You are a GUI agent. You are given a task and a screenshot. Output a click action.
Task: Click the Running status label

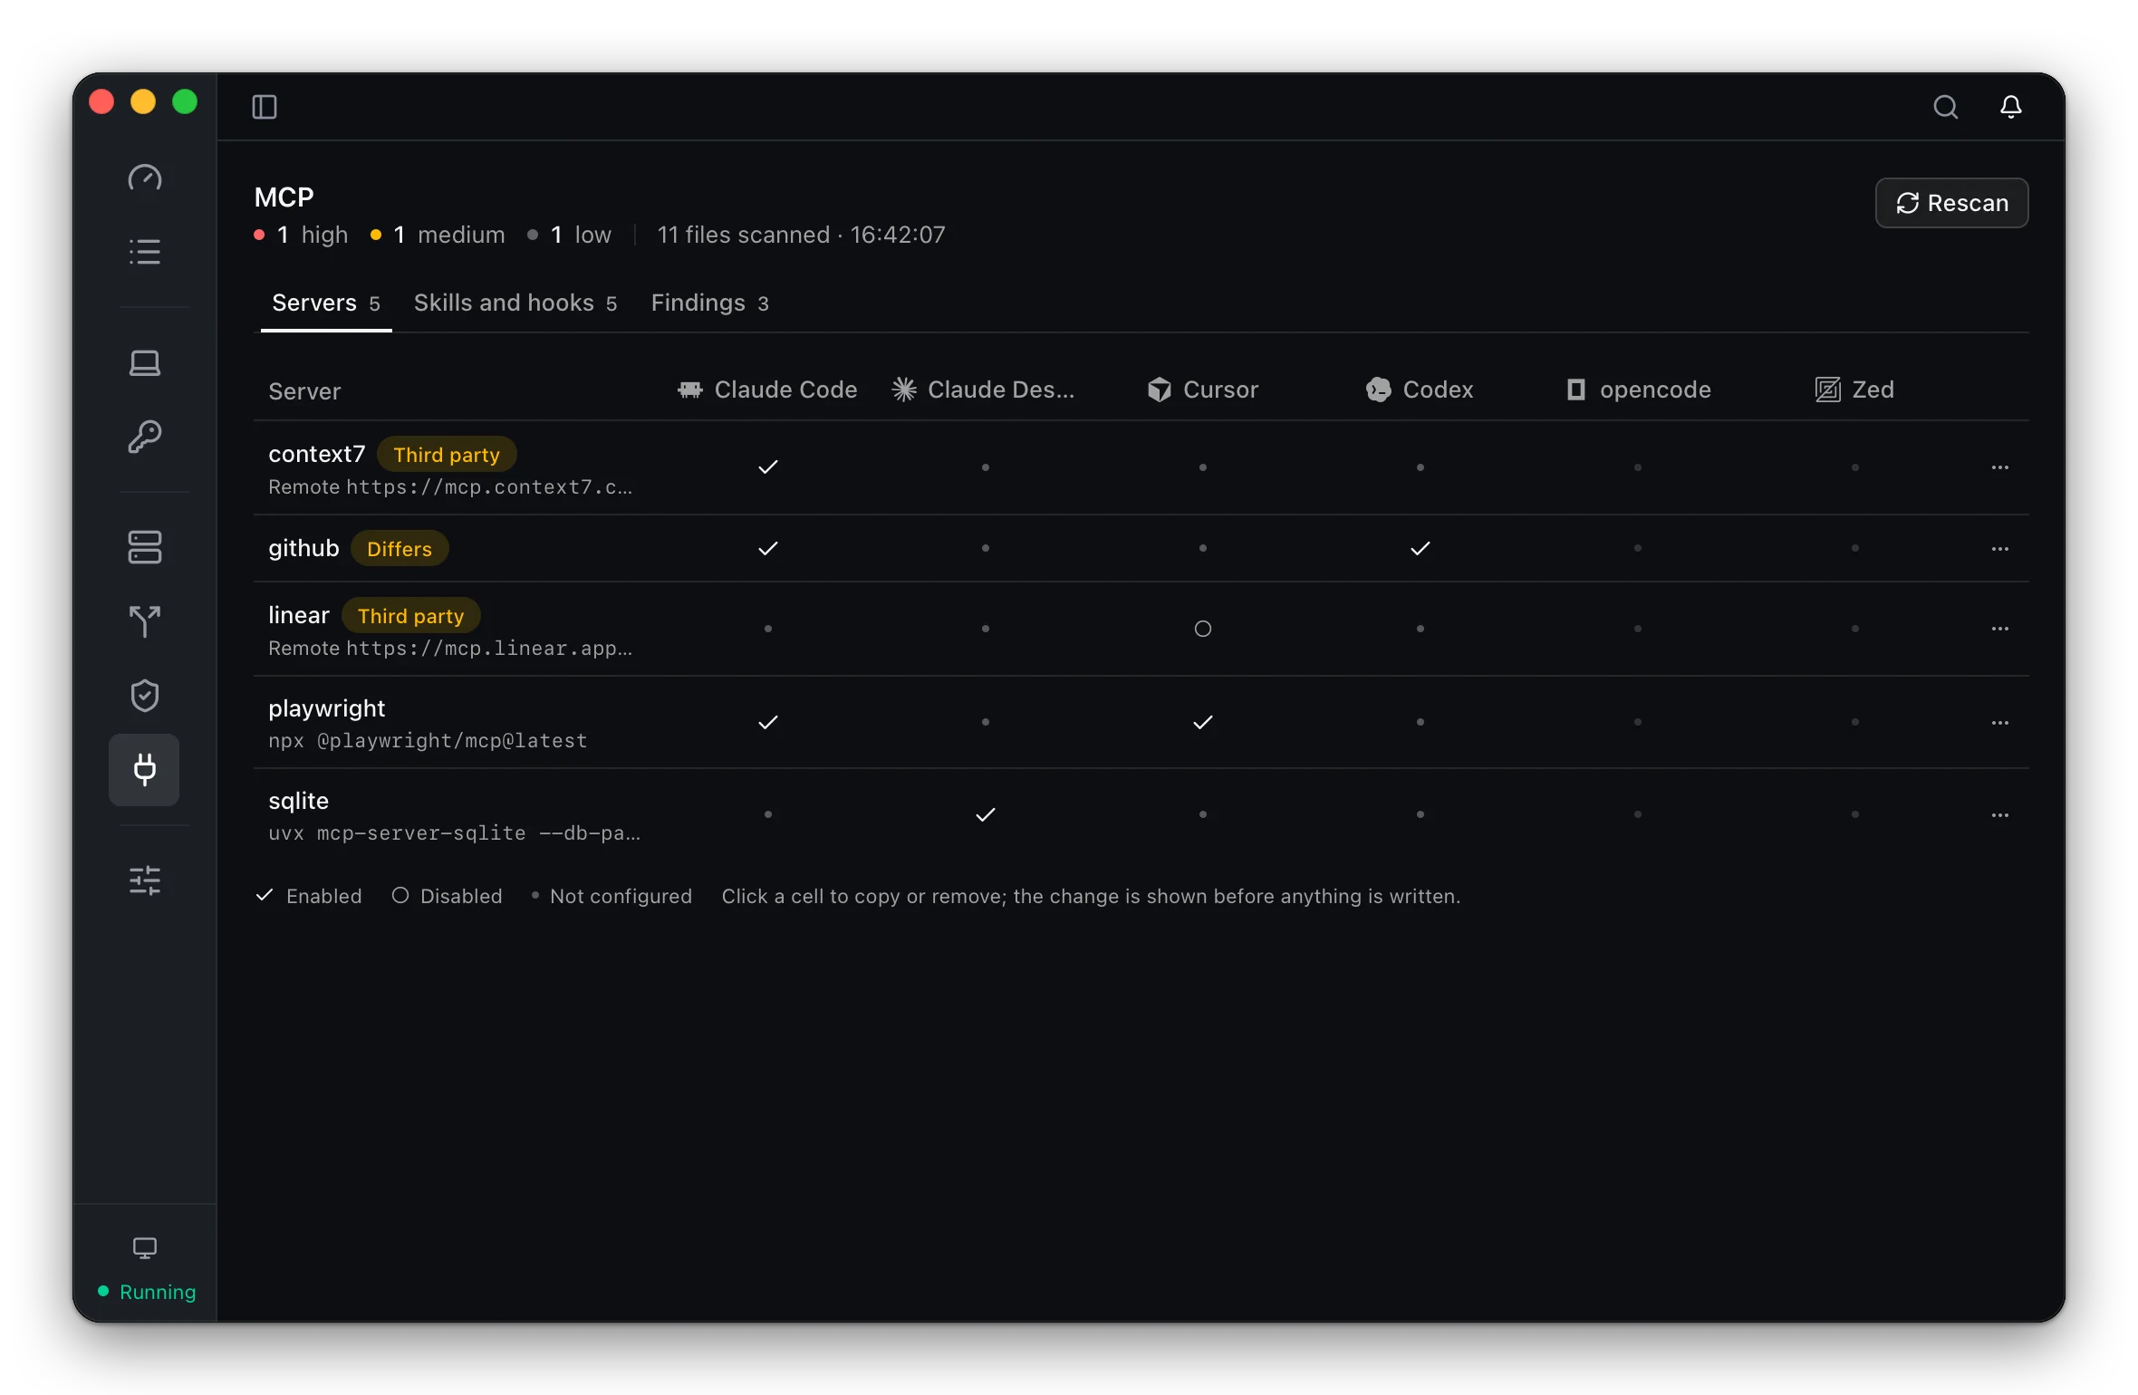pos(158,1292)
